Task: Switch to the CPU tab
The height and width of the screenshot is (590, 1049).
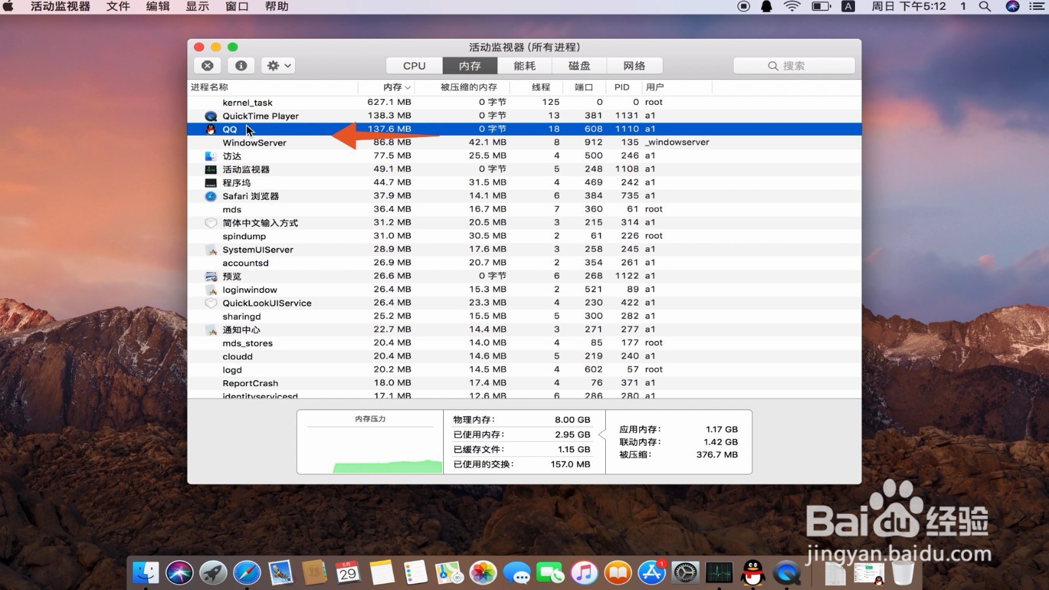Action: [x=412, y=65]
